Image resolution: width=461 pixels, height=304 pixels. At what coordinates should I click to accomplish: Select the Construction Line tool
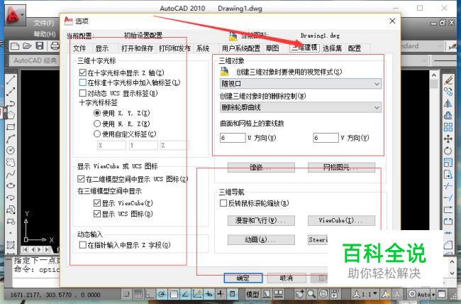tap(11, 92)
